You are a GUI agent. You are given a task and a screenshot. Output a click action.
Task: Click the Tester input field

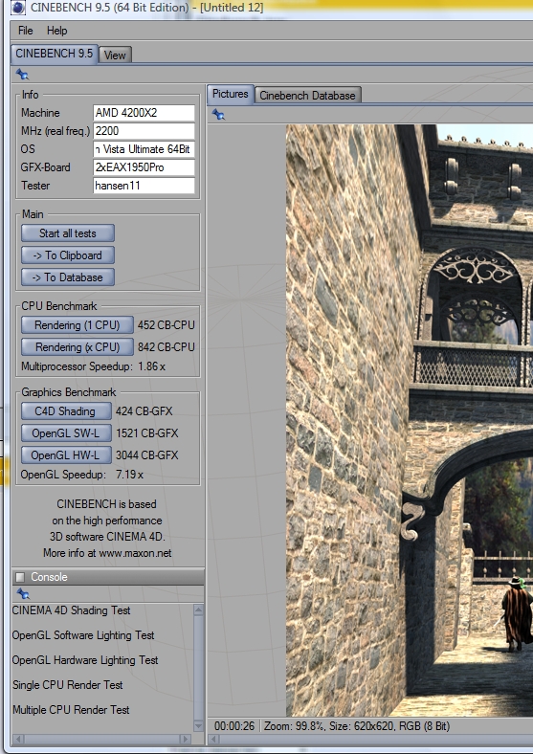(144, 186)
